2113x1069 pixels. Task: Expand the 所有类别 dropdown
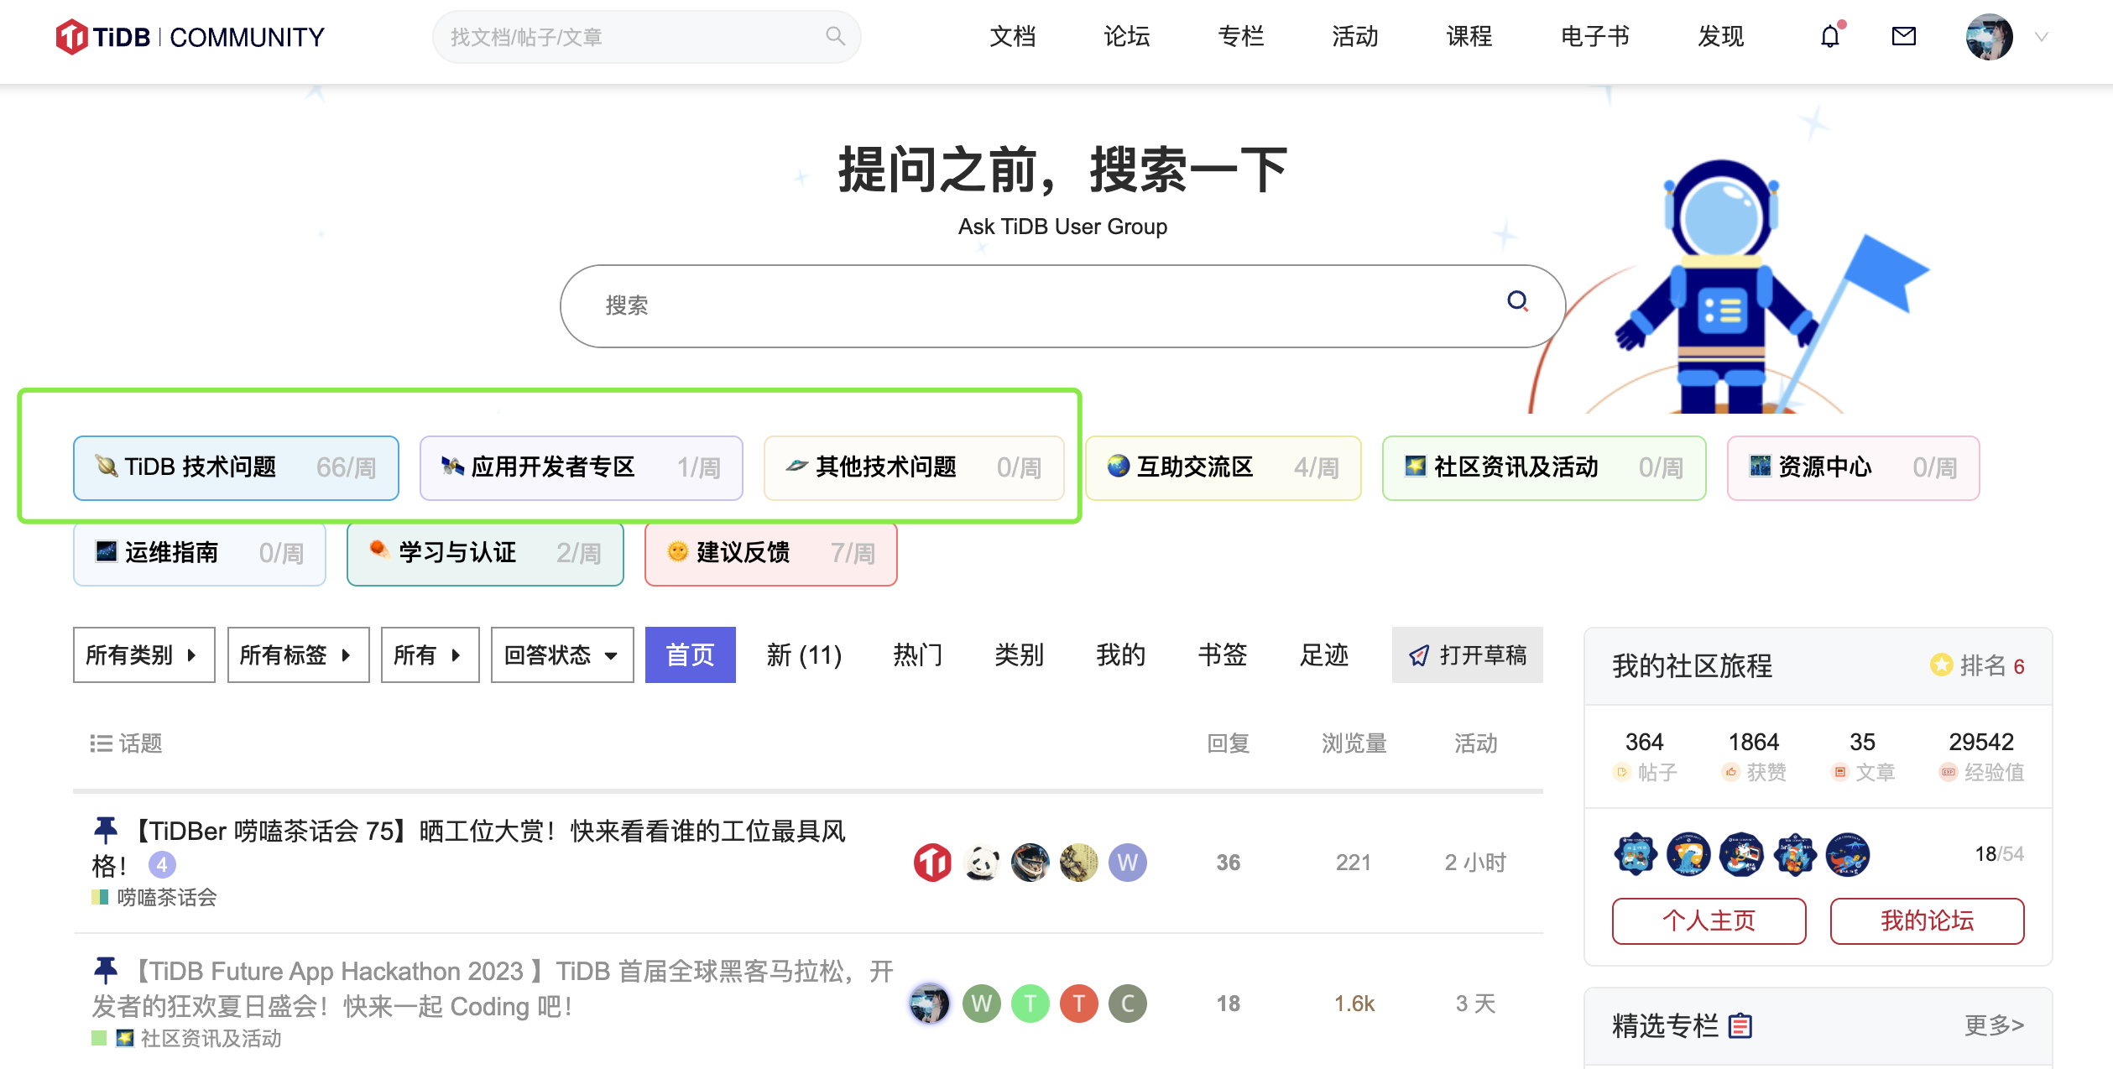pos(143,654)
